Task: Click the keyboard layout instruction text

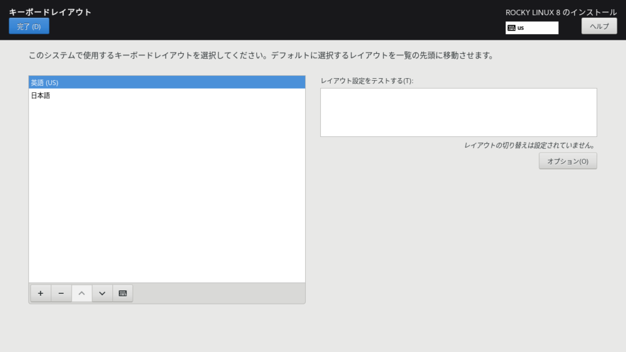Action: click(260, 56)
